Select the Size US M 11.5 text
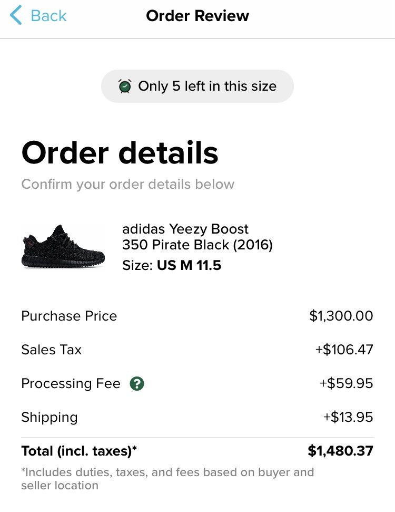 click(x=171, y=265)
